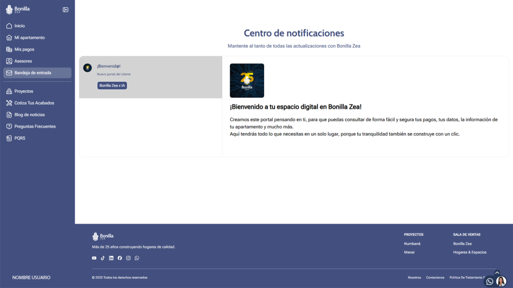The height and width of the screenshot is (288, 513).
Task: Click the Preguntas Frecuentes question icon
Action: pos(9,126)
